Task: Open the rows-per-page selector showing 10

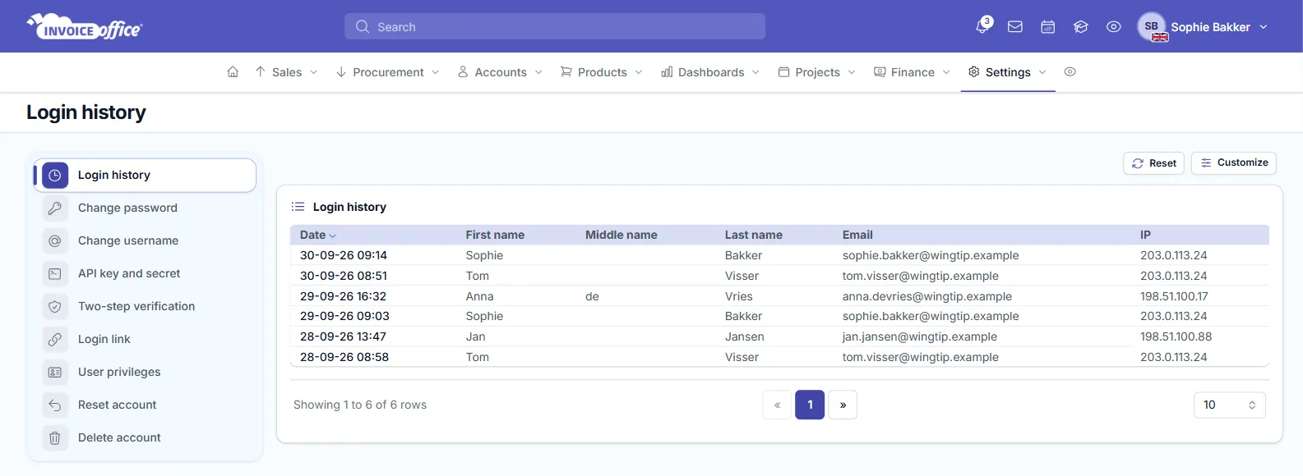Action: tap(1229, 405)
